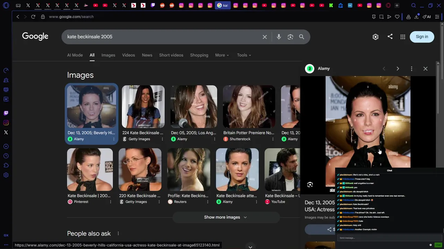Open the Instagram sidebar panel

point(6,123)
